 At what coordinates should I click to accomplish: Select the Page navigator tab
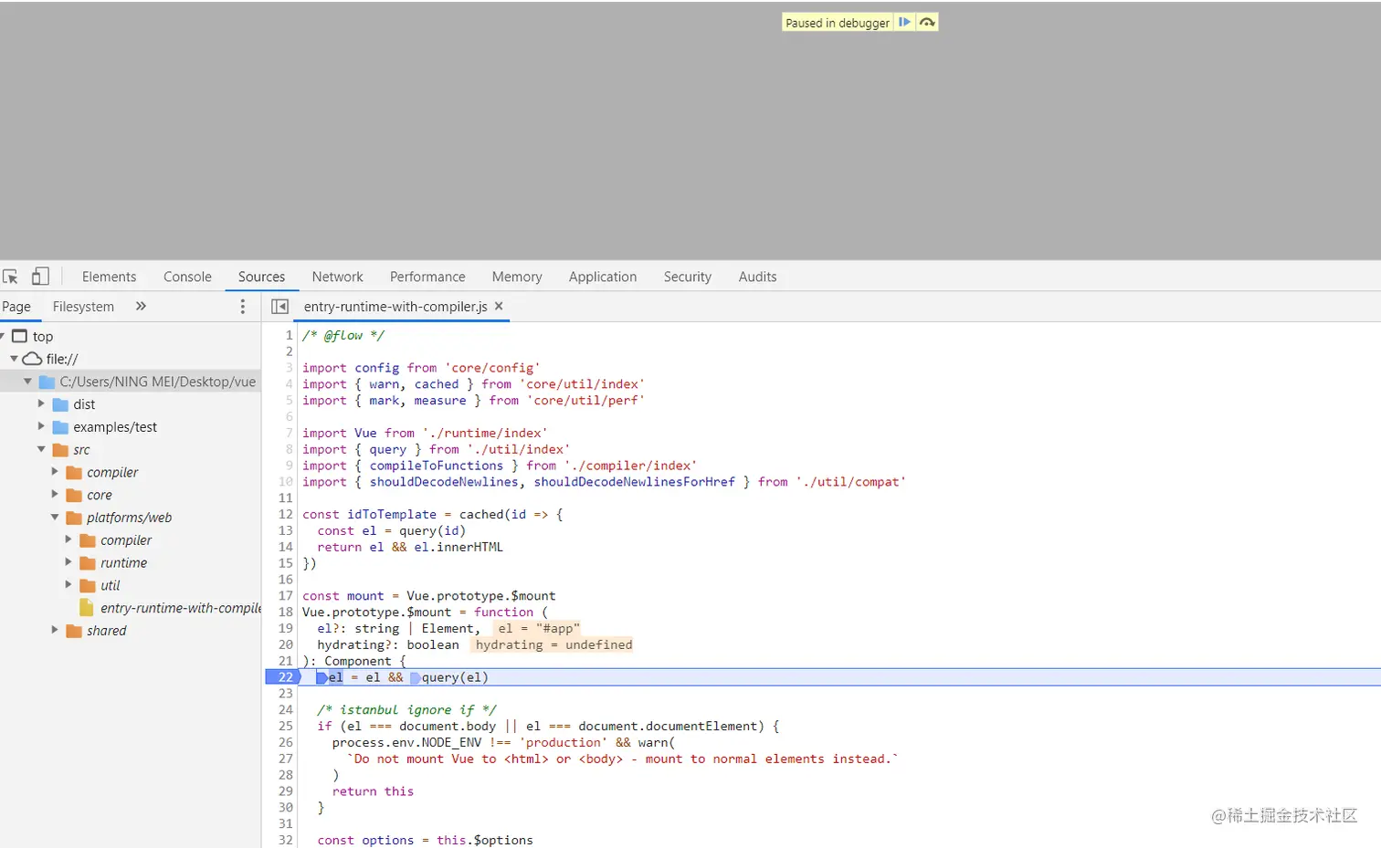click(x=16, y=307)
